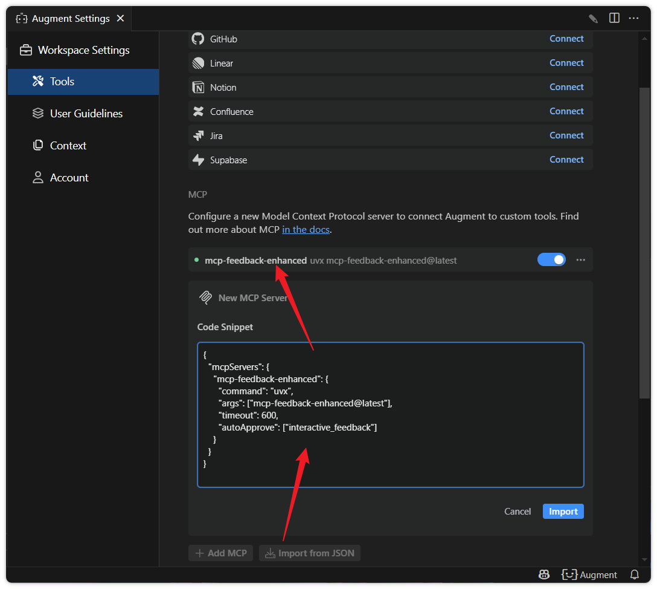Image resolution: width=657 pixels, height=589 pixels.
Task: Open the mcp-feedback-enhanced options ellipsis menu
Action: (580, 259)
